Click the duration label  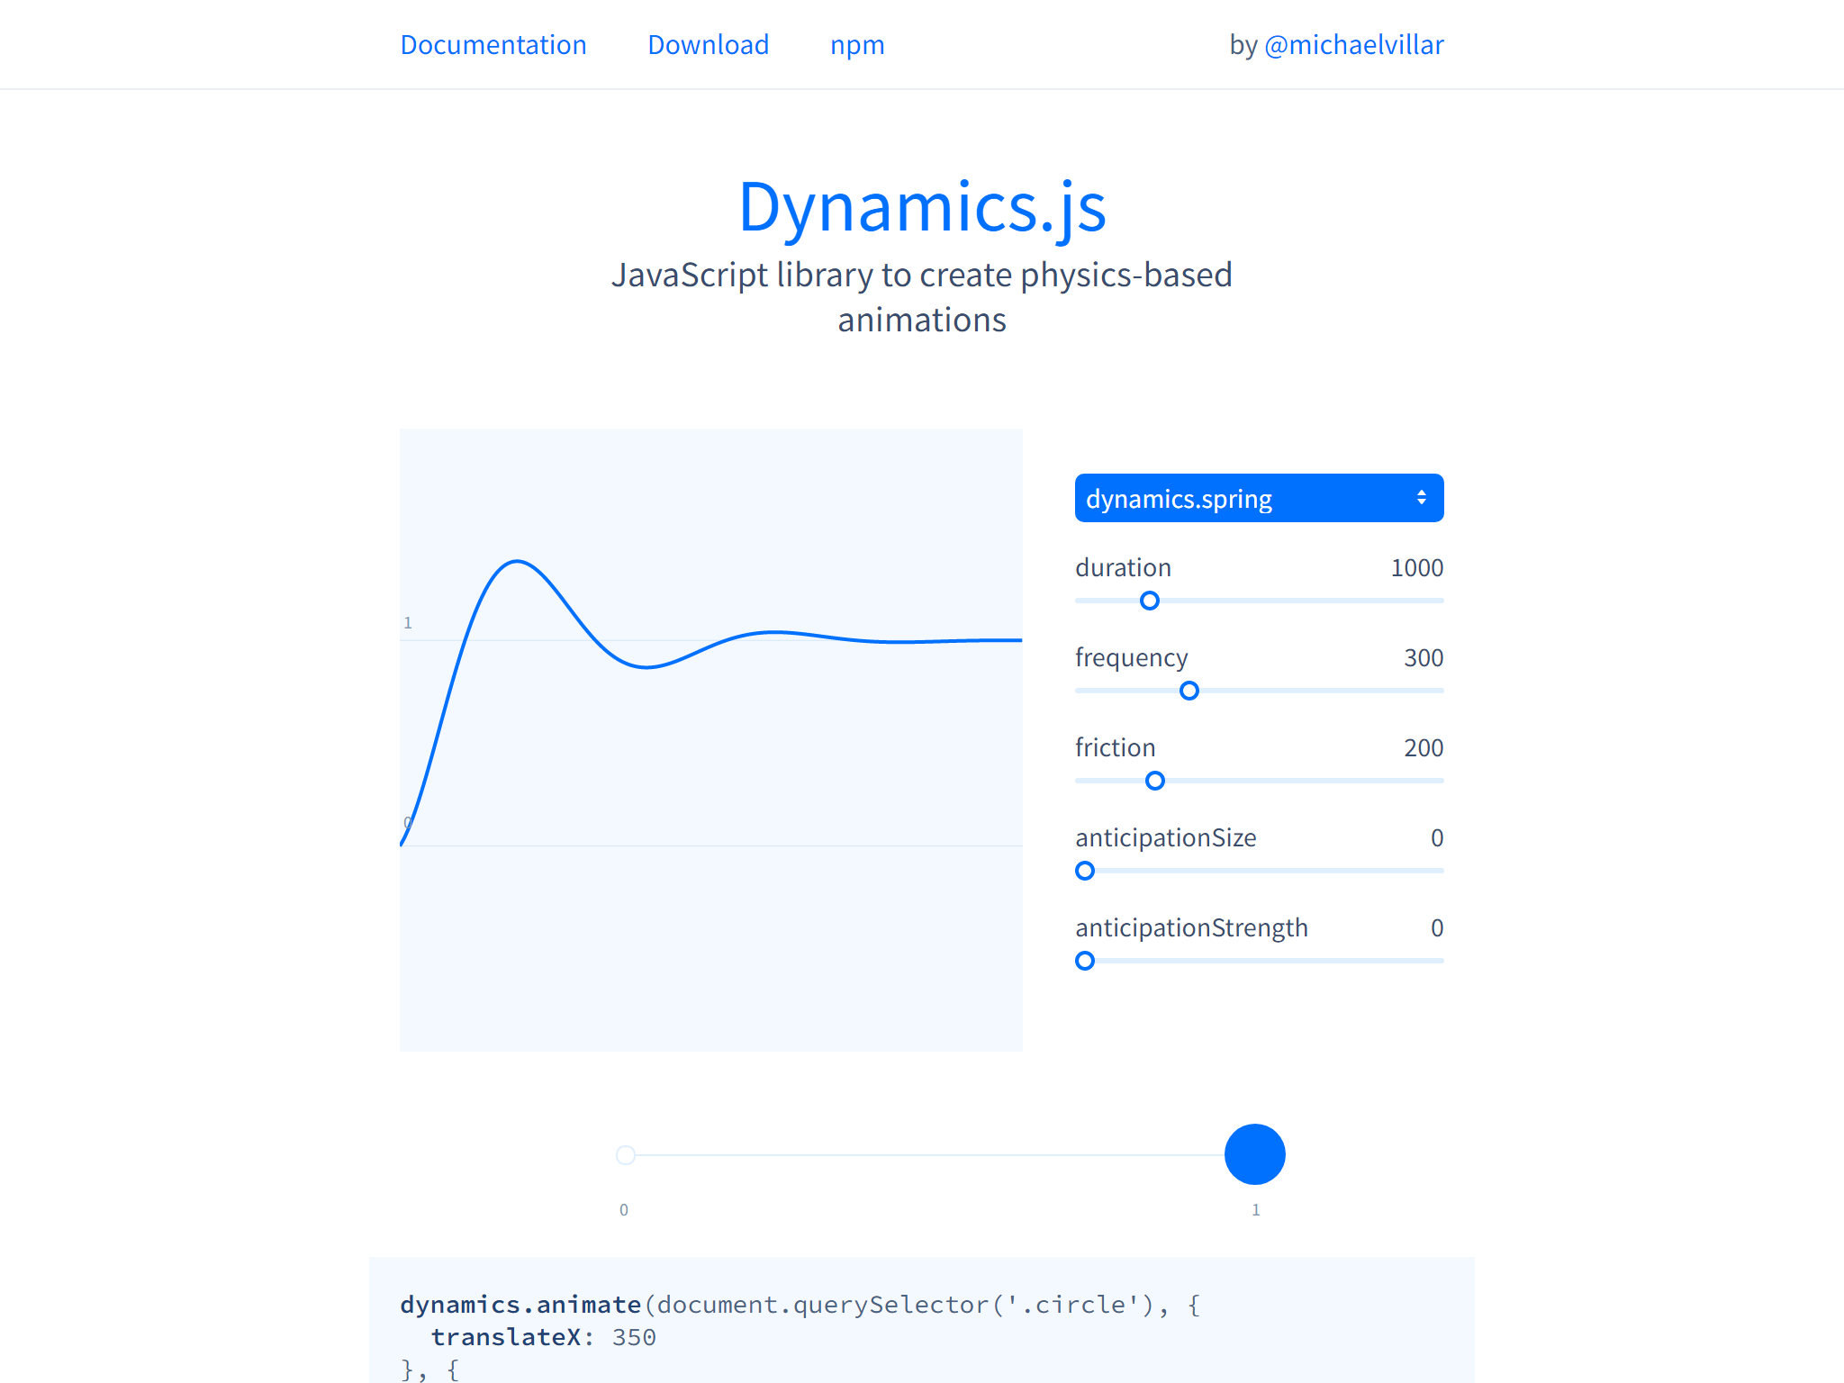[x=1123, y=568]
